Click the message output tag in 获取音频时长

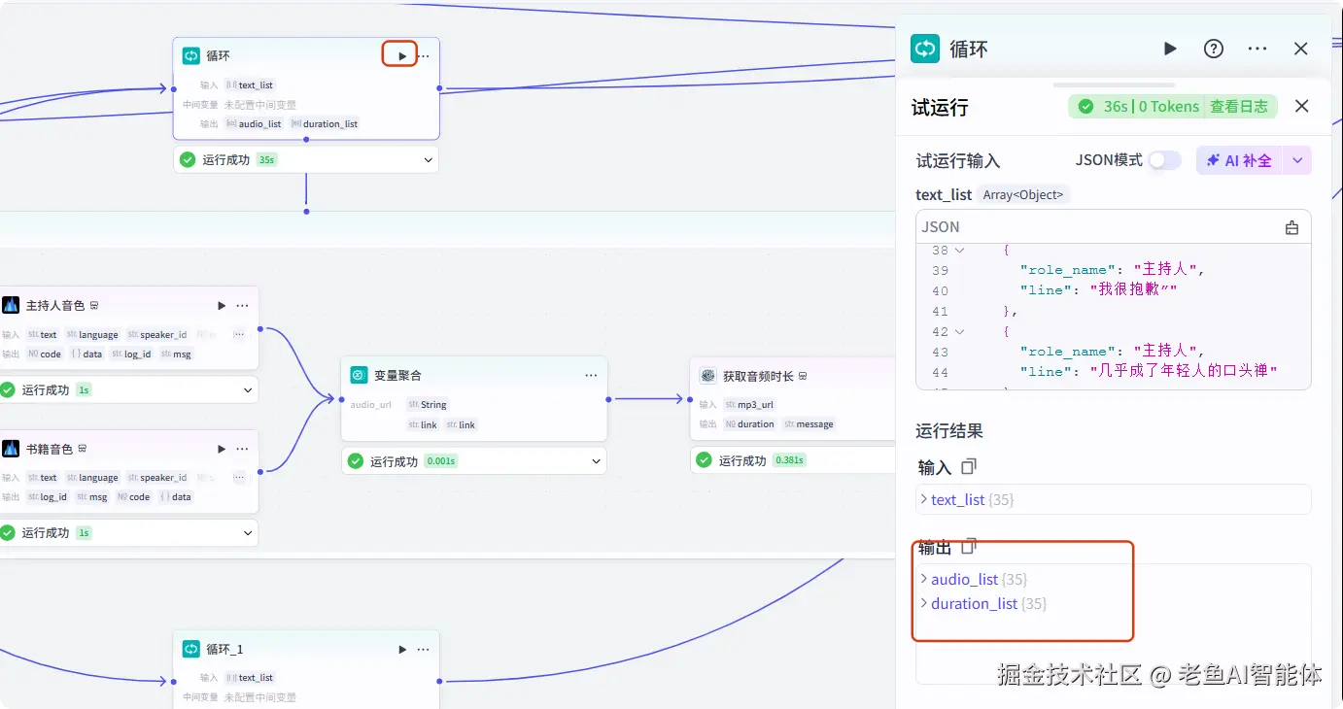(809, 423)
